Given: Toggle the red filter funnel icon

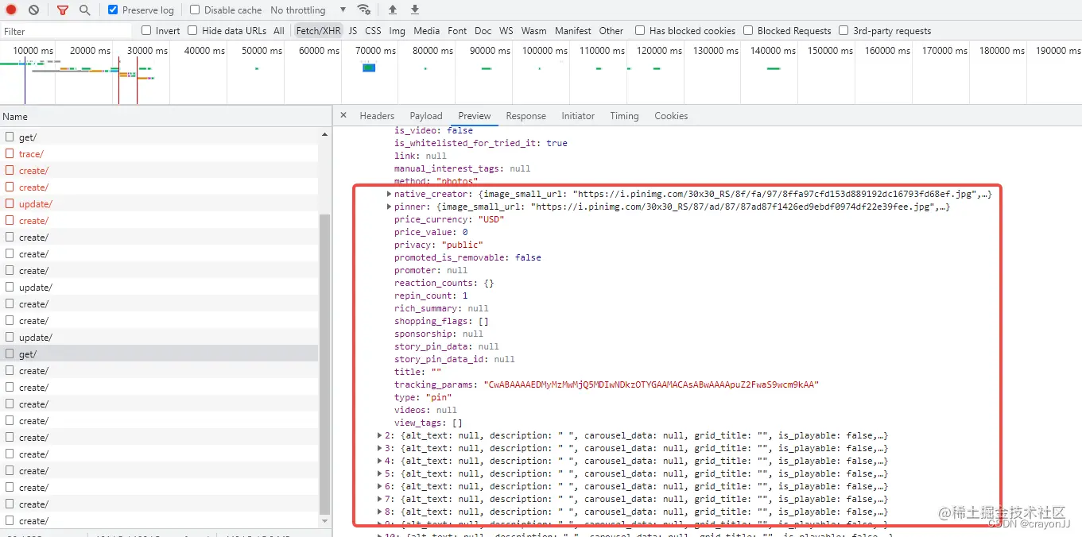Looking at the screenshot, I should tap(62, 10).
